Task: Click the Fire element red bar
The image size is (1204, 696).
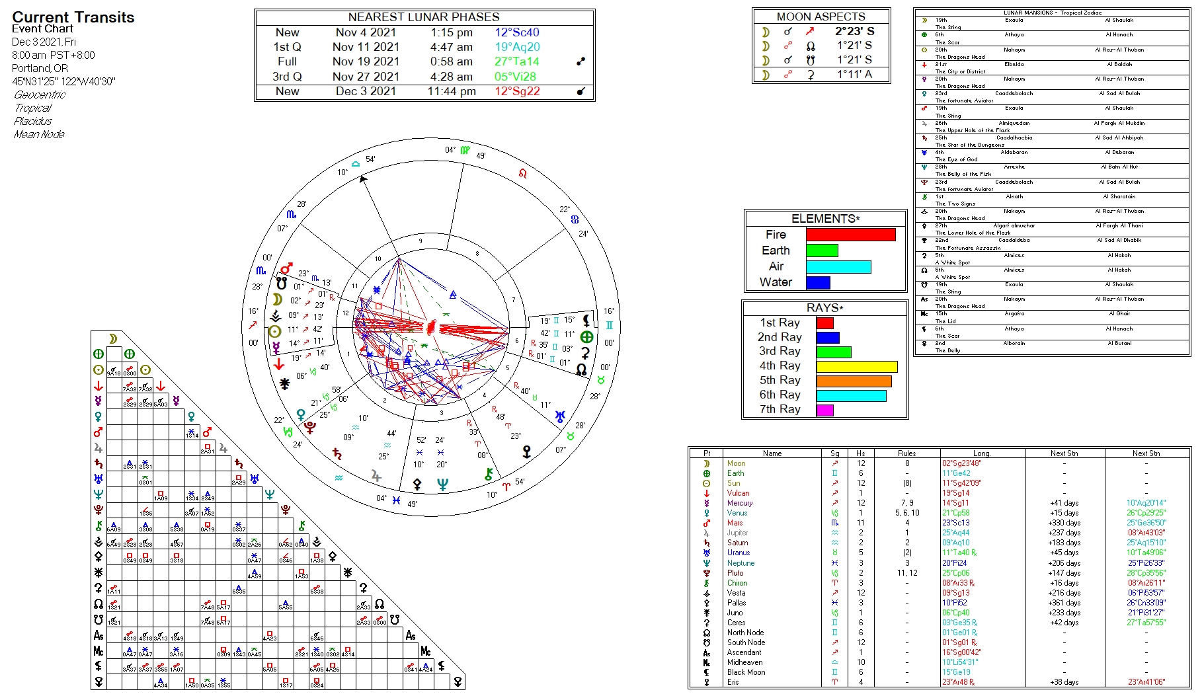Action: tap(850, 235)
